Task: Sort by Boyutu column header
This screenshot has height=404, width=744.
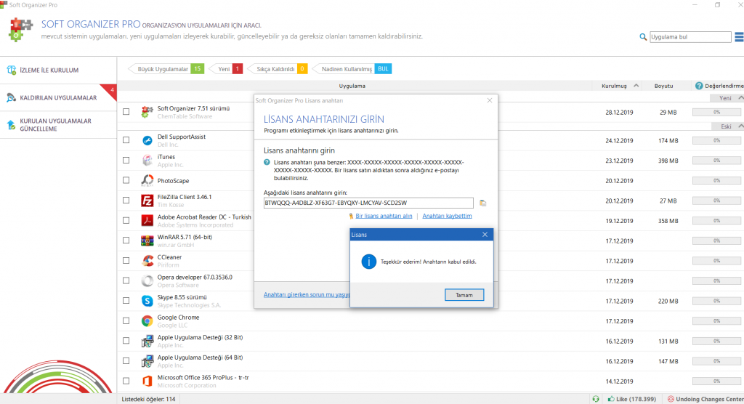Action: [663, 86]
